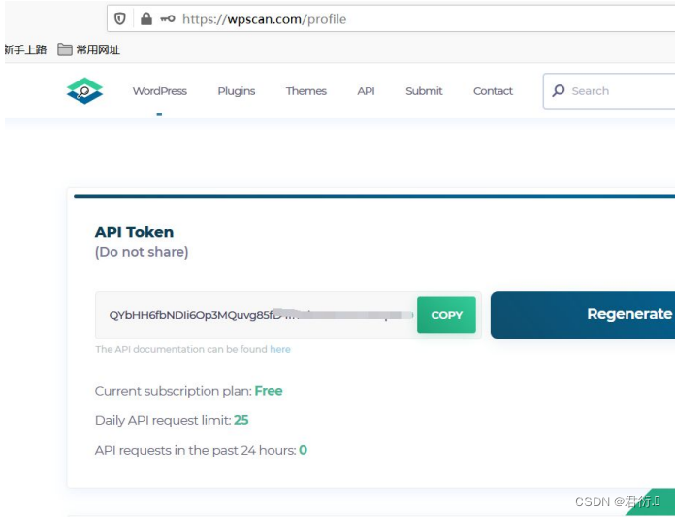This screenshot has height=517, width=675.
Task: Click the '(Do not share)' text
Action: click(142, 252)
